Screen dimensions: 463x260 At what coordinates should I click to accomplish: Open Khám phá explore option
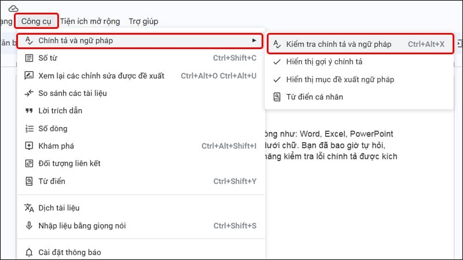tap(141, 146)
